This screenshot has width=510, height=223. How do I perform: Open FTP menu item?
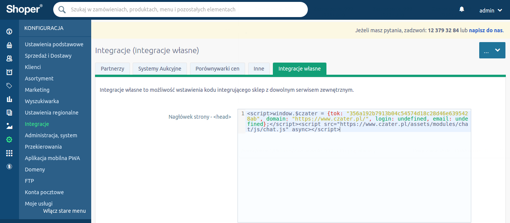click(29, 181)
